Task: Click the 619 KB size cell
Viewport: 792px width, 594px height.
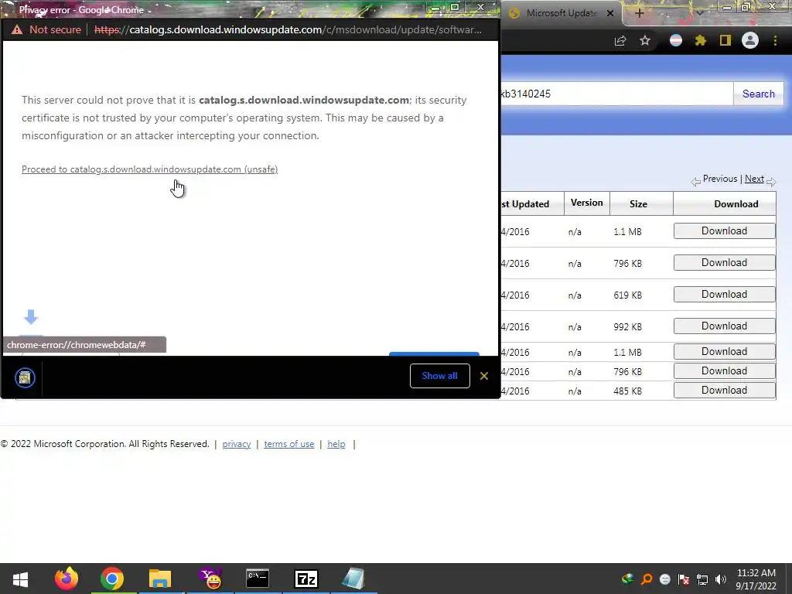Action: click(x=627, y=295)
